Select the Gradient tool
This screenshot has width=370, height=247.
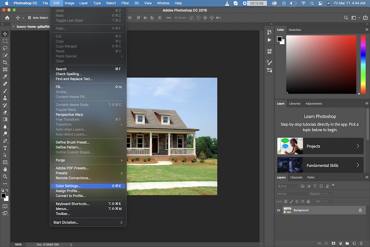click(x=5, y=119)
